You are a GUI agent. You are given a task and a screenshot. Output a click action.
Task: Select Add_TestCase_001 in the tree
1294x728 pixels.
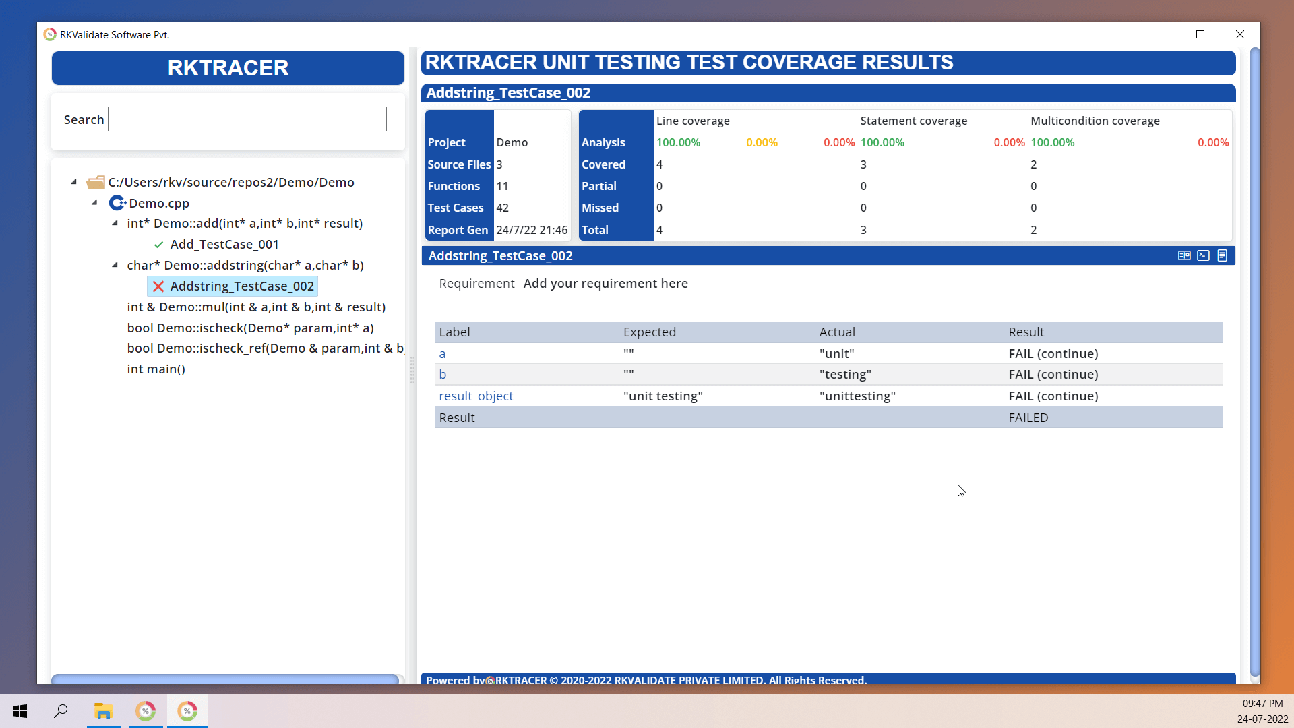tap(224, 243)
